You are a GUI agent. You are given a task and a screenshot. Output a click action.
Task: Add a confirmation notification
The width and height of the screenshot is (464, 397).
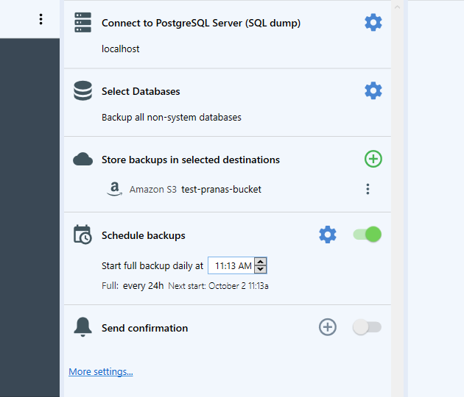click(328, 327)
